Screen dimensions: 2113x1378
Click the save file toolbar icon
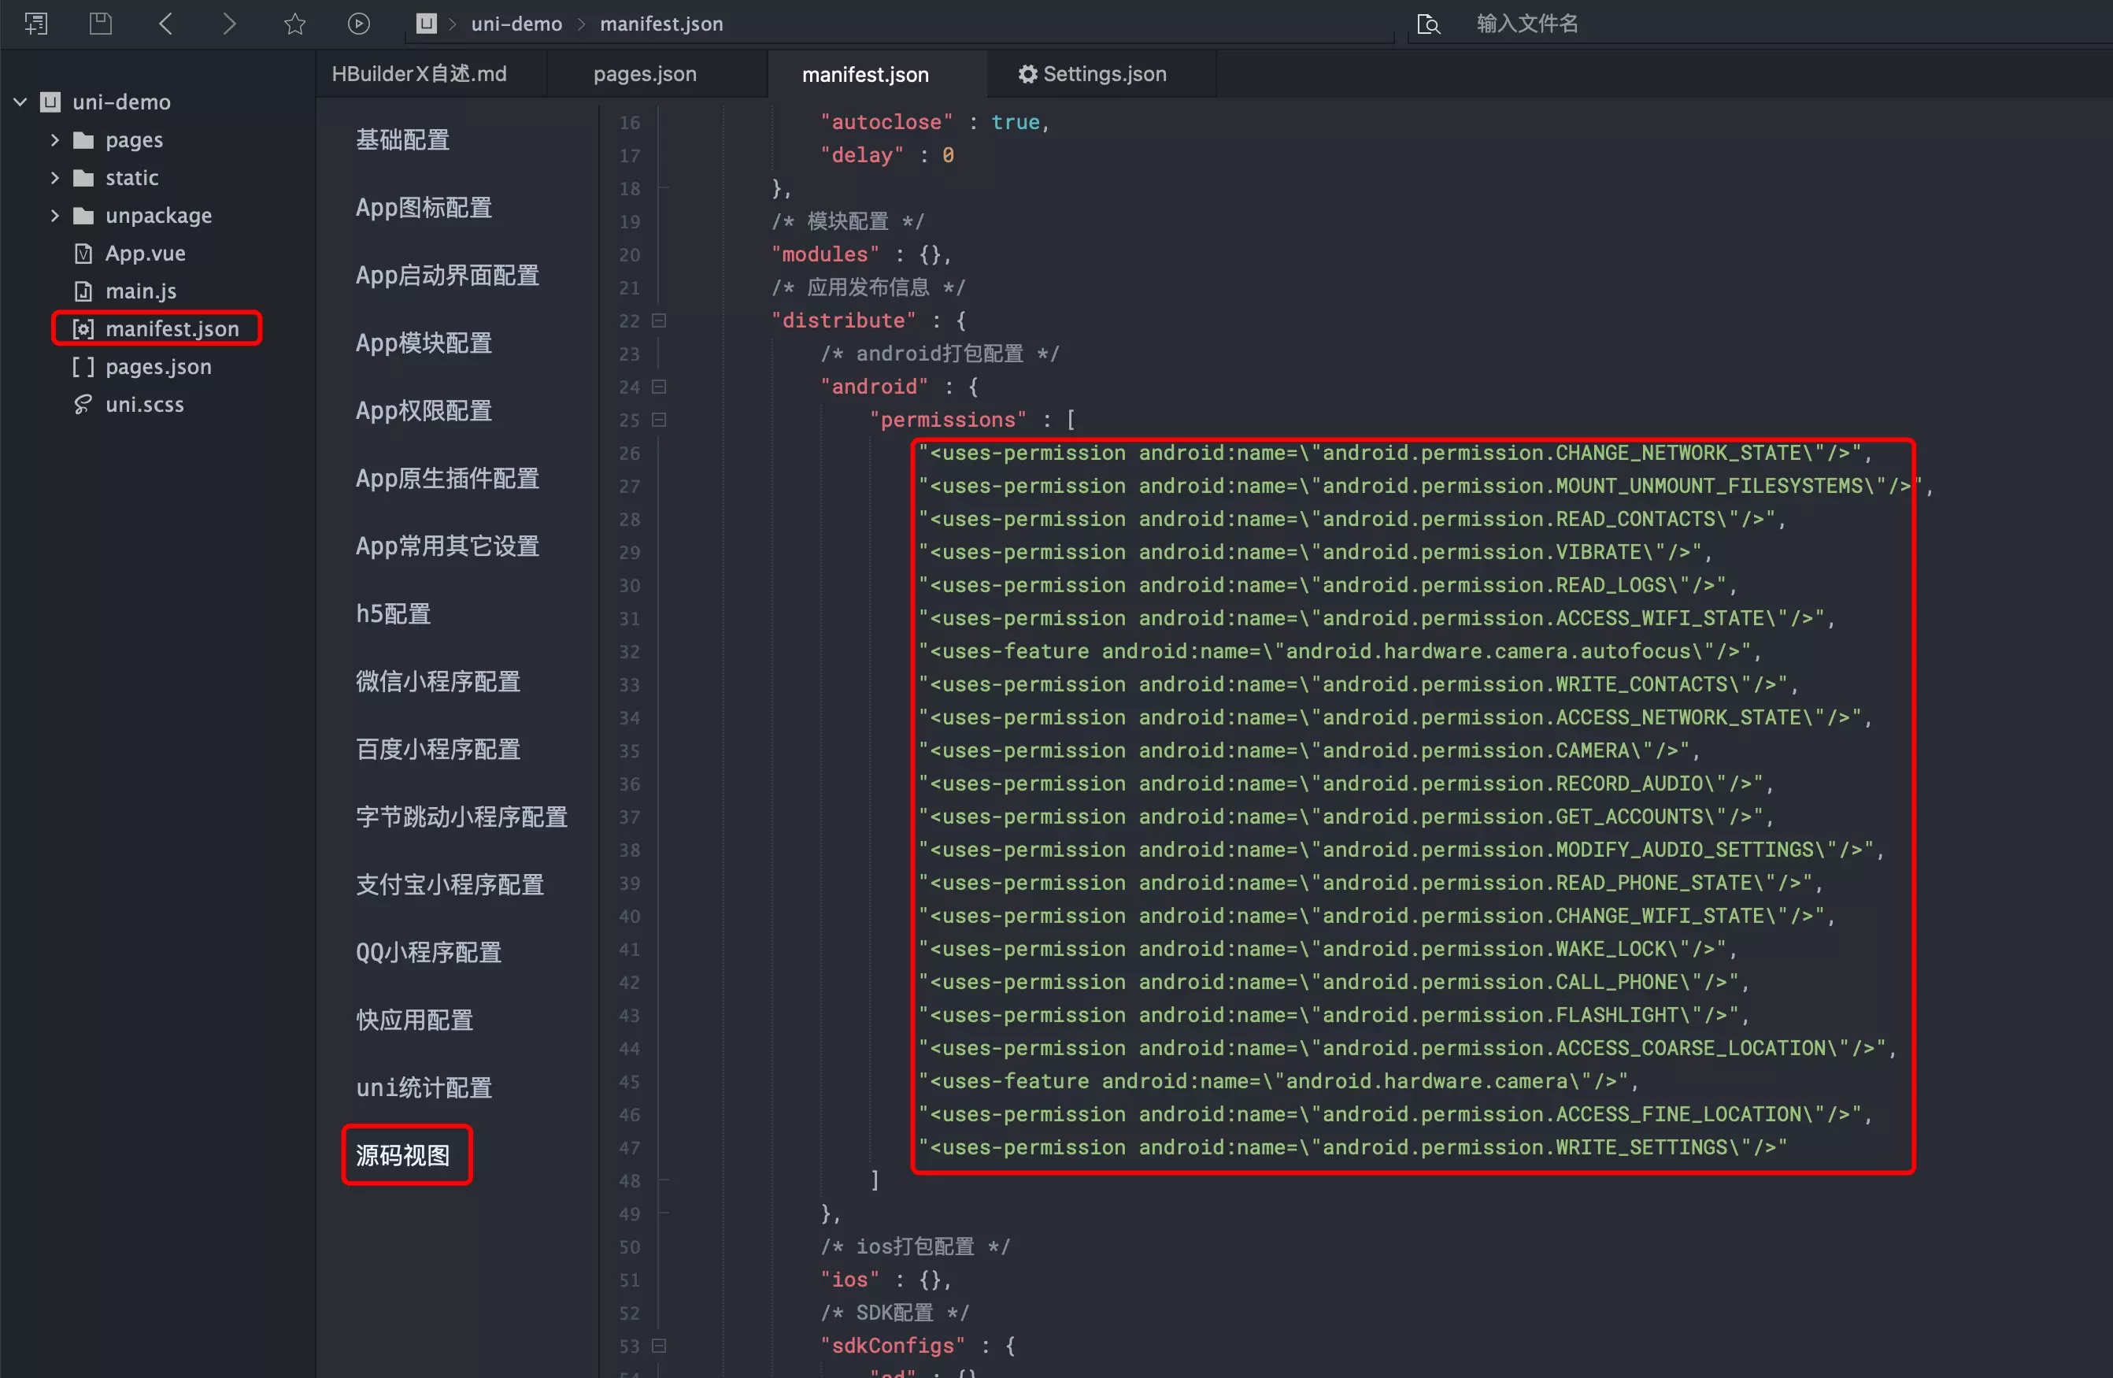pyautogui.click(x=100, y=23)
